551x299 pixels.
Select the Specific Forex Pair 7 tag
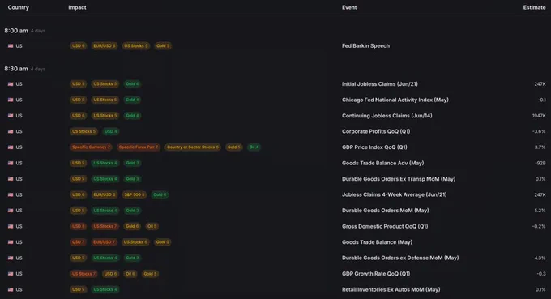coord(139,147)
